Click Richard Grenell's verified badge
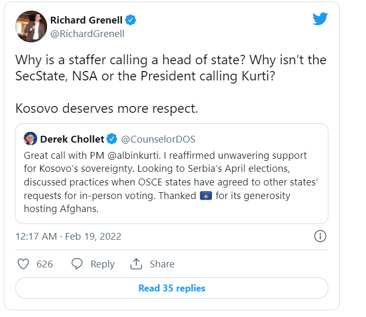 pyautogui.click(x=131, y=20)
